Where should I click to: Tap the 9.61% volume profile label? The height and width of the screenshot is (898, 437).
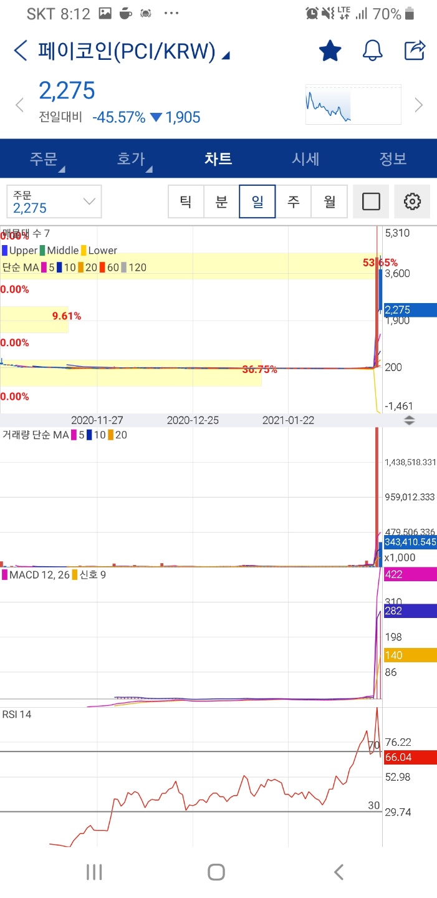(67, 316)
